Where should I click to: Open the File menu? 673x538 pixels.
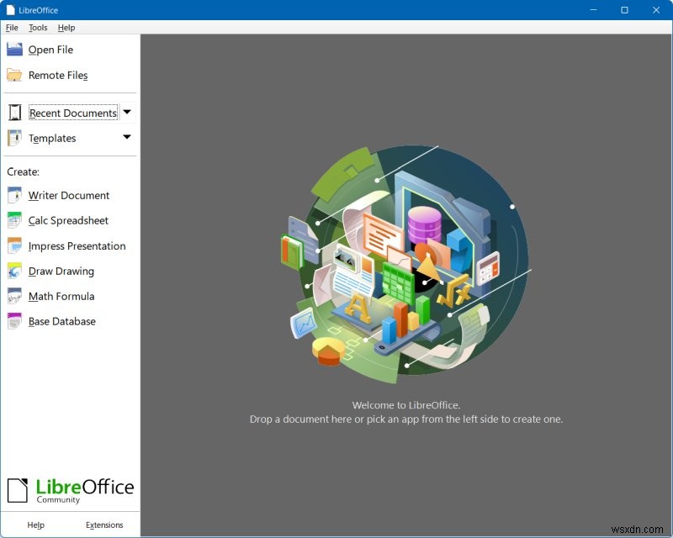(12, 27)
